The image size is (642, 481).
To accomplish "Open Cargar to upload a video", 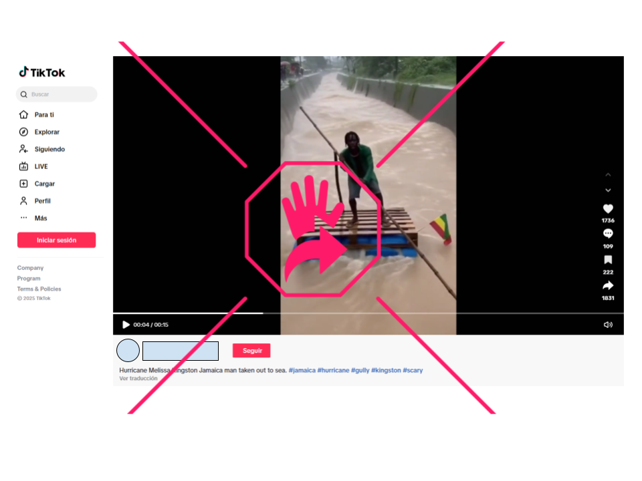I will 44,184.
